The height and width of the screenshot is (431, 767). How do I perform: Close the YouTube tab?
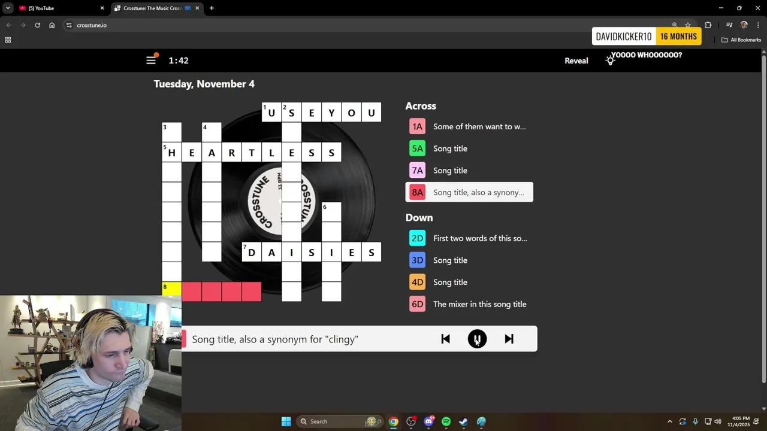click(102, 8)
